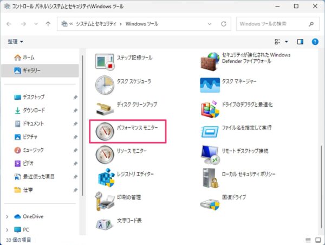The width and height of the screenshot is (325, 245).
Task: Open the Windows Defender ファイアウォール brick wall icon
Action: tap(210, 62)
